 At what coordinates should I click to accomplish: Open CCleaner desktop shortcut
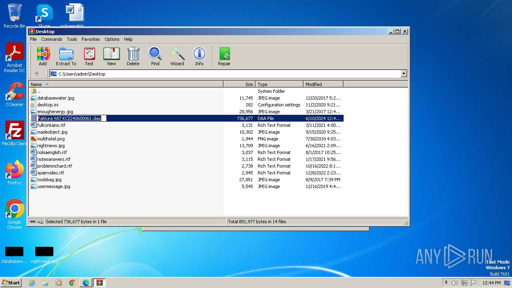[x=14, y=94]
